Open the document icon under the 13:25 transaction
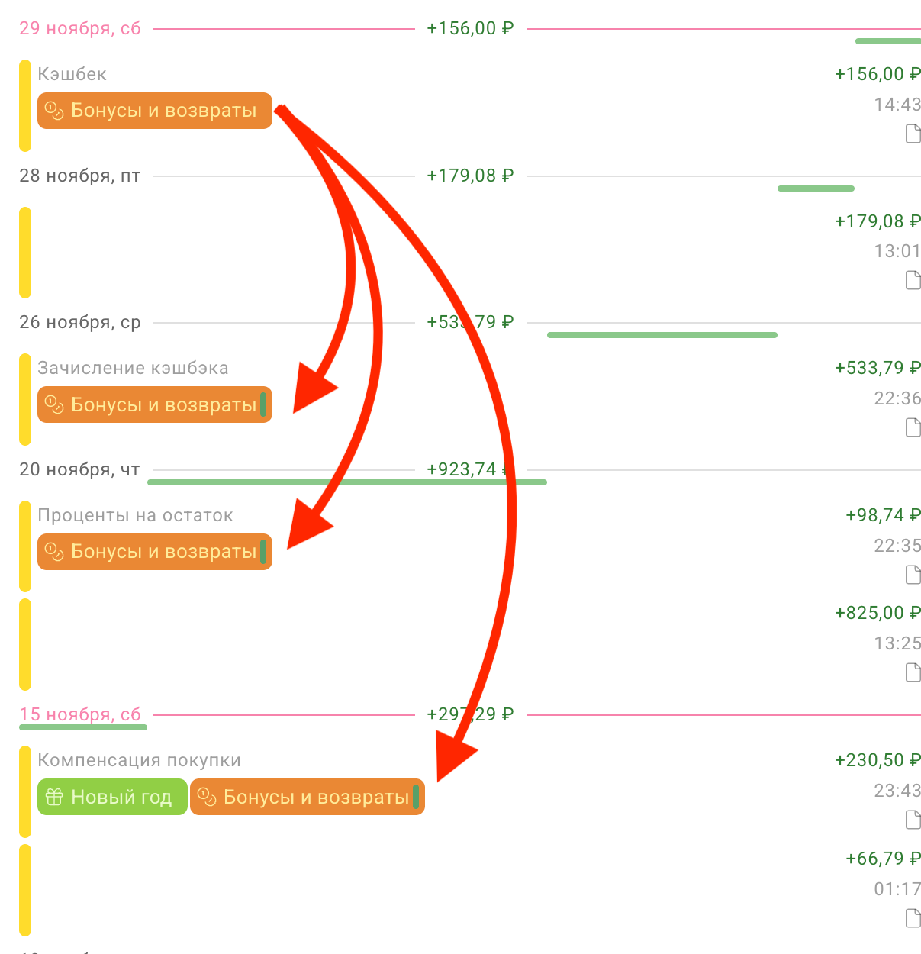921x954 pixels. click(x=913, y=672)
